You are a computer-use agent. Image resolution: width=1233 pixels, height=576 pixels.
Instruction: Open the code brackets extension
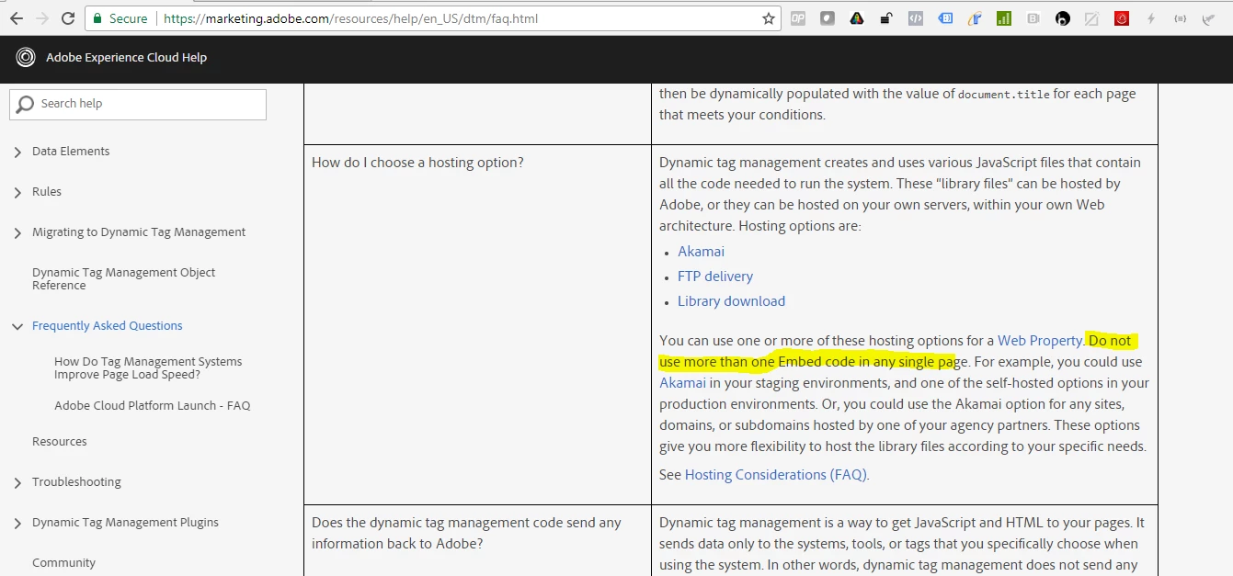pos(916,18)
